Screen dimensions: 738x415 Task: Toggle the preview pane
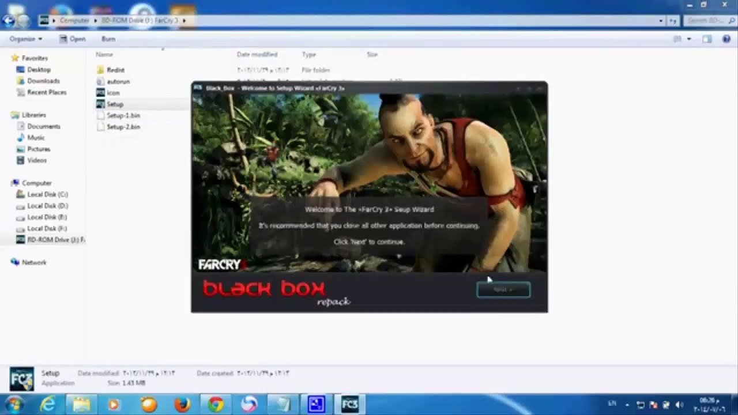pos(707,39)
